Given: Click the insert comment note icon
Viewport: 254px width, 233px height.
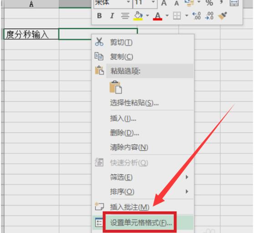Looking at the screenshot, I should pyautogui.click(x=99, y=206).
